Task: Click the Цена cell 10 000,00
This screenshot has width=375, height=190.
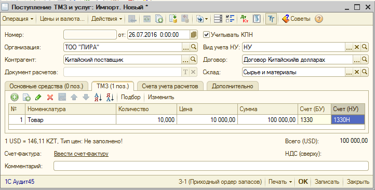Action: coord(207,119)
